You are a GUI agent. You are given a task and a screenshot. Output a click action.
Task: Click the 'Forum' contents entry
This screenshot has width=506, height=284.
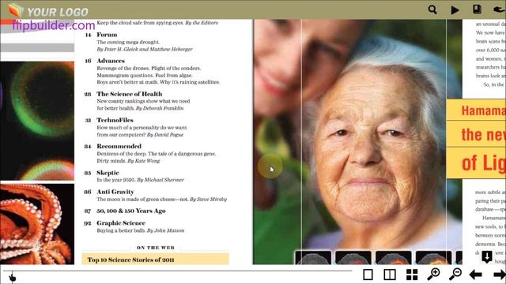point(107,35)
